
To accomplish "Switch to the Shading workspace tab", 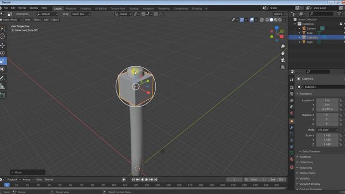I will tap(134, 9).
